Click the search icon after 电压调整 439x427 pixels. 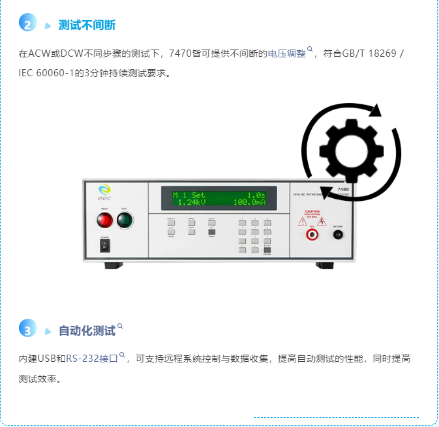pyautogui.click(x=310, y=50)
